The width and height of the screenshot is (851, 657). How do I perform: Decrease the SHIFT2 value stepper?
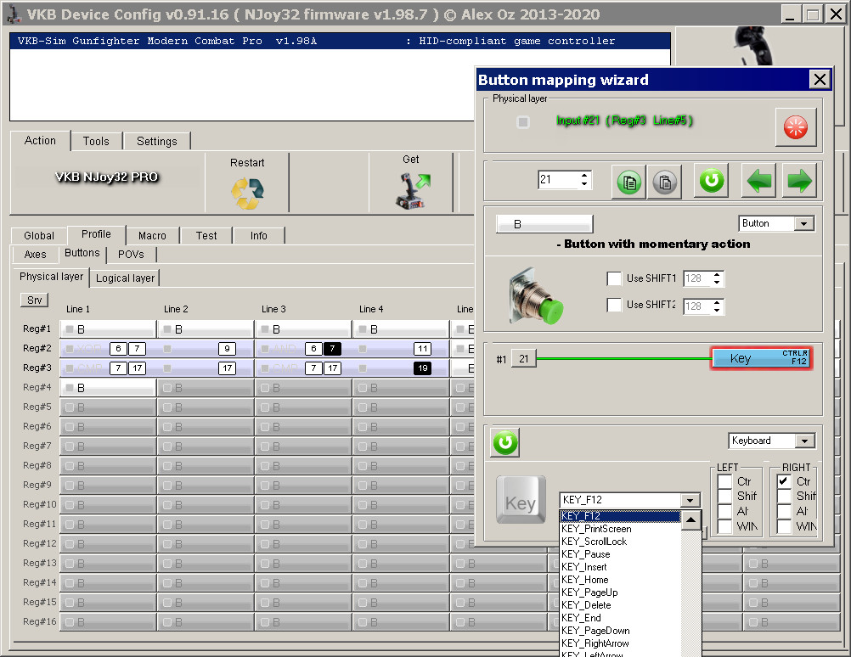coord(717,310)
